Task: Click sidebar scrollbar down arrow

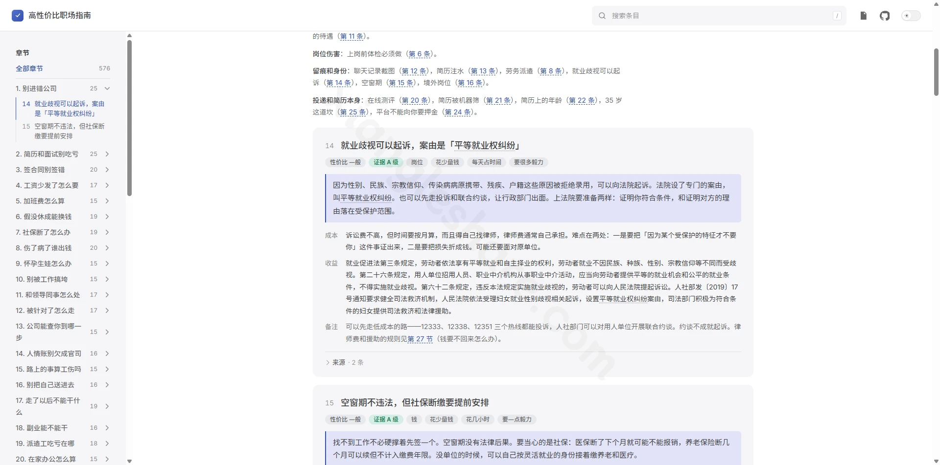Action: click(129, 461)
